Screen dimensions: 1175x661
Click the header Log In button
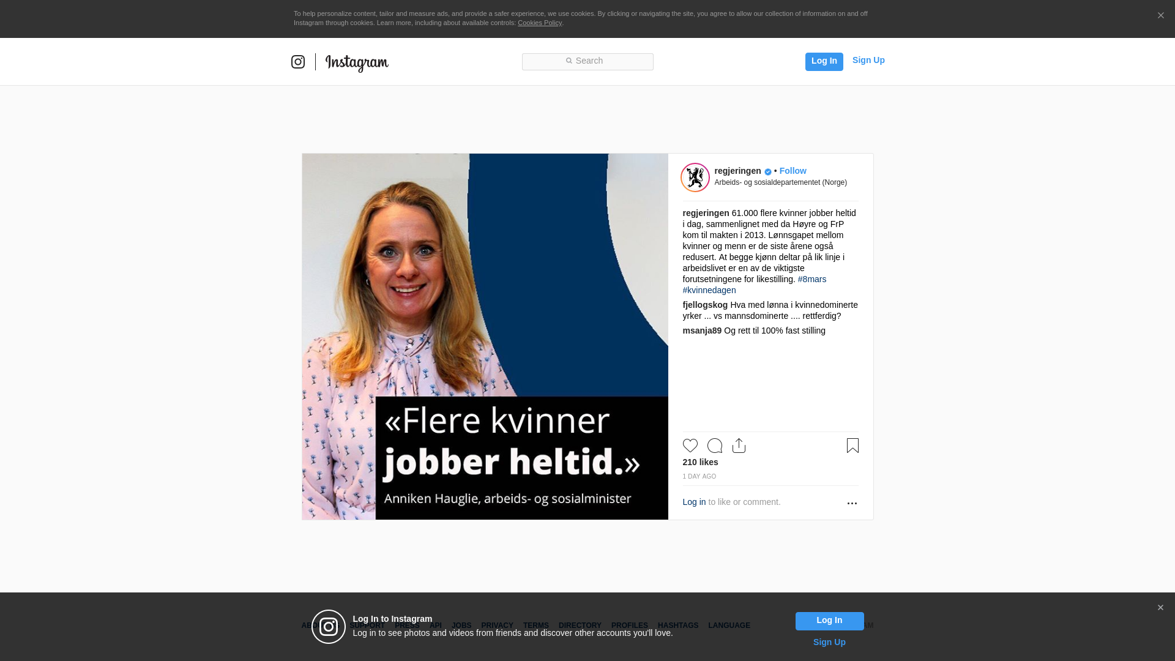(824, 61)
